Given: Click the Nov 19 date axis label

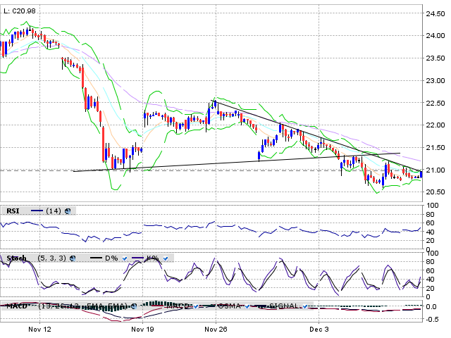Looking at the screenshot, I should point(143,329).
